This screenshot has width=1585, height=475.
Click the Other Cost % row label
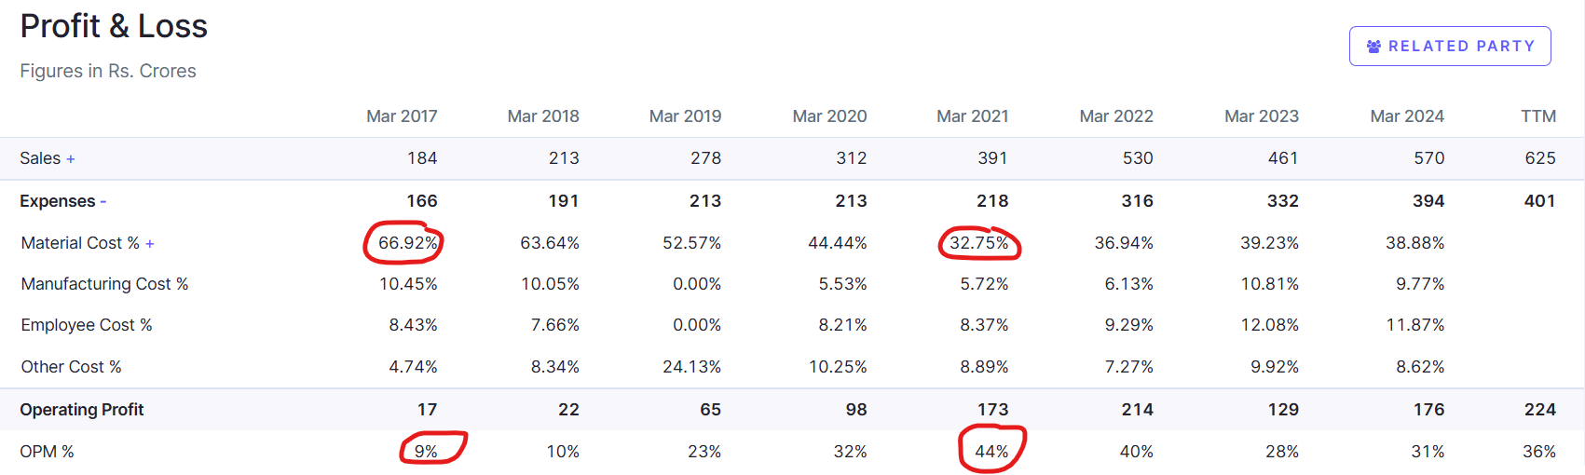pos(72,367)
